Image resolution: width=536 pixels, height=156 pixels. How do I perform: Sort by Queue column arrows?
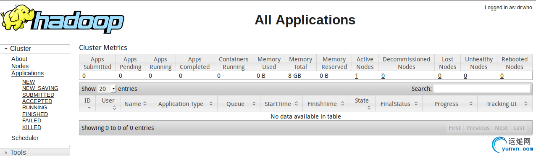tap(254, 104)
